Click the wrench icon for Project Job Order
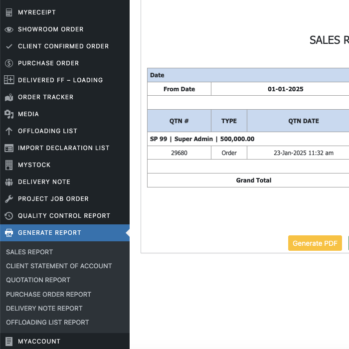349x349 pixels. (x=9, y=199)
